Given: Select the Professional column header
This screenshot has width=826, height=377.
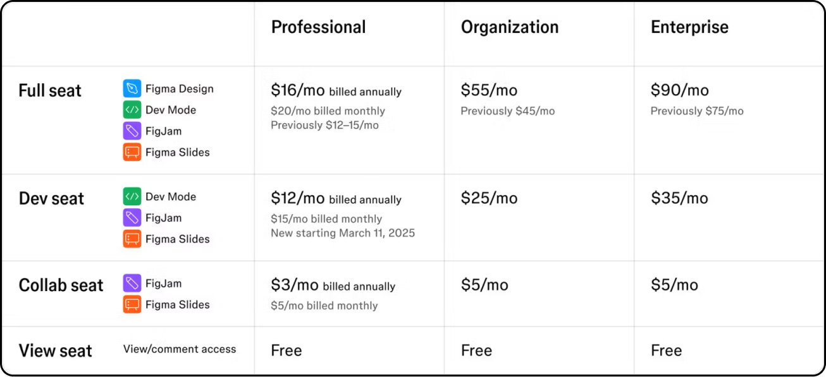Looking at the screenshot, I should tap(318, 27).
